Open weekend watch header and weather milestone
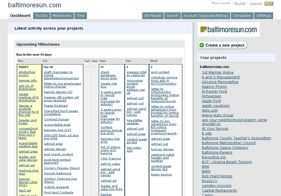 pyautogui.click(x=163, y=158)
